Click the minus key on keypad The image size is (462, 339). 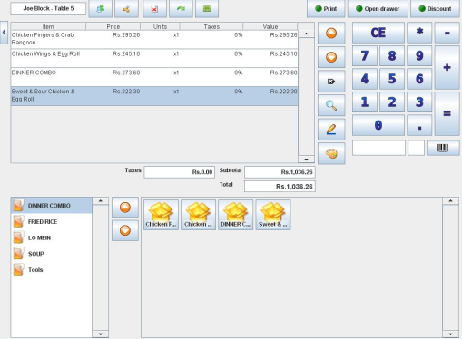447,33
